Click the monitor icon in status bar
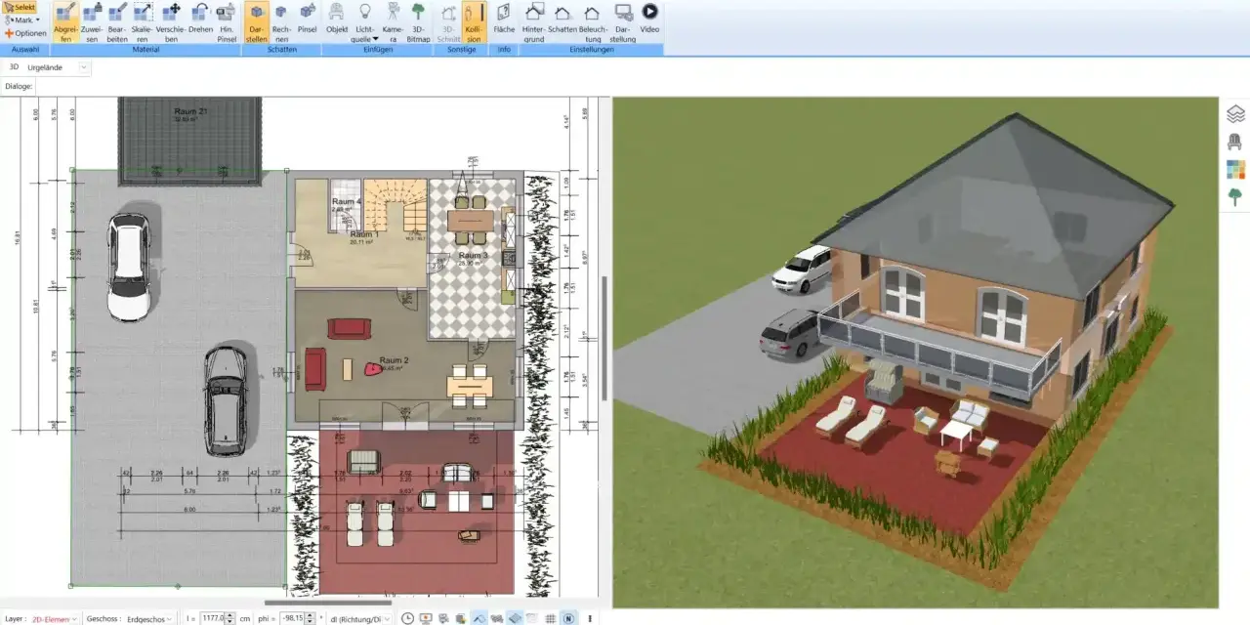The width and height of the screenshot is (1250, 625). (426, 618)
